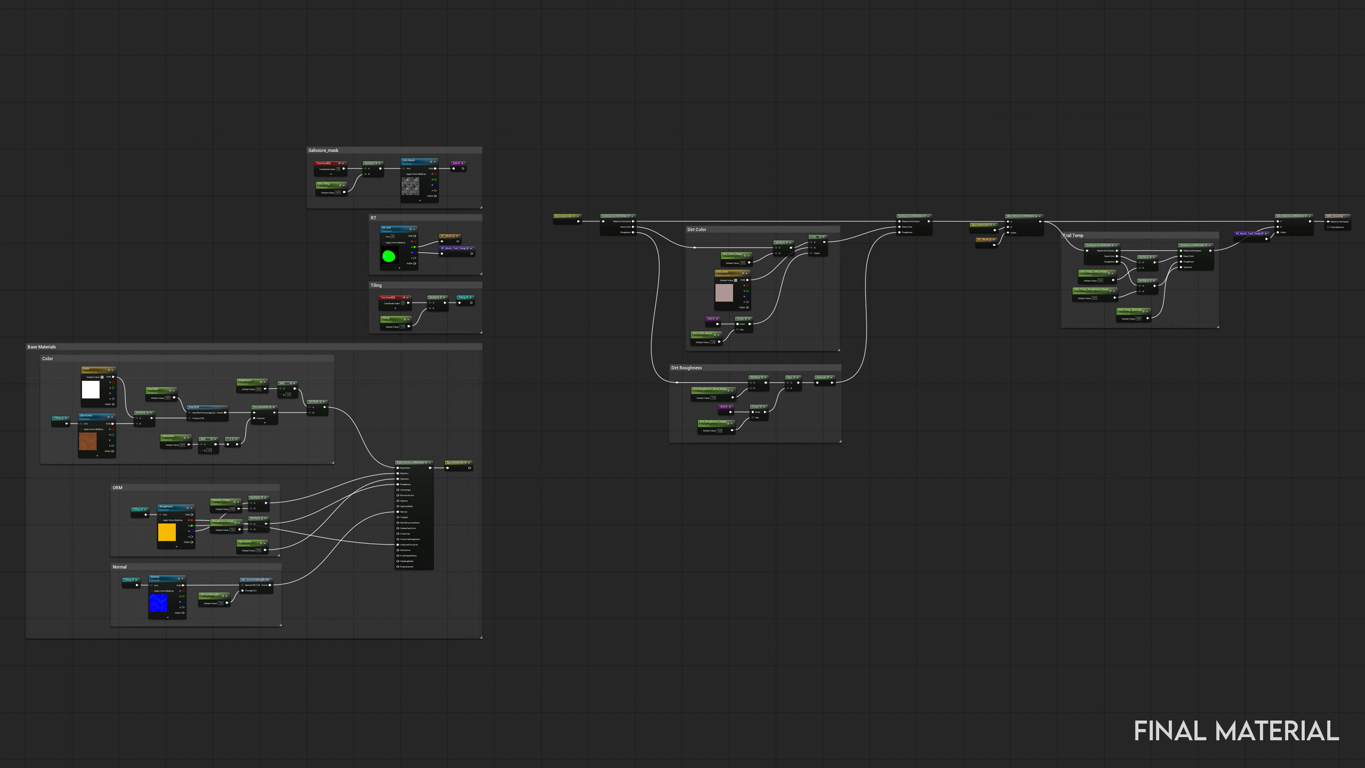
Task: Click the Dirt_Mask texture sample preview thumbnail
Action: point(410,186)
